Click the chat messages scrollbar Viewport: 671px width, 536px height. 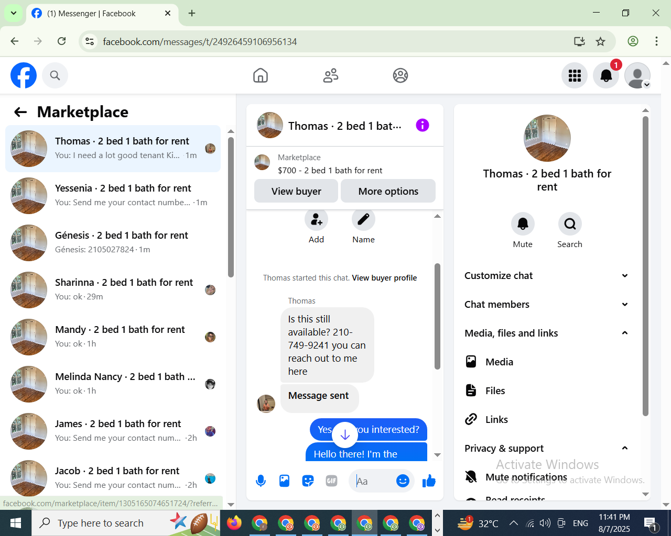(x=437, y=316)
